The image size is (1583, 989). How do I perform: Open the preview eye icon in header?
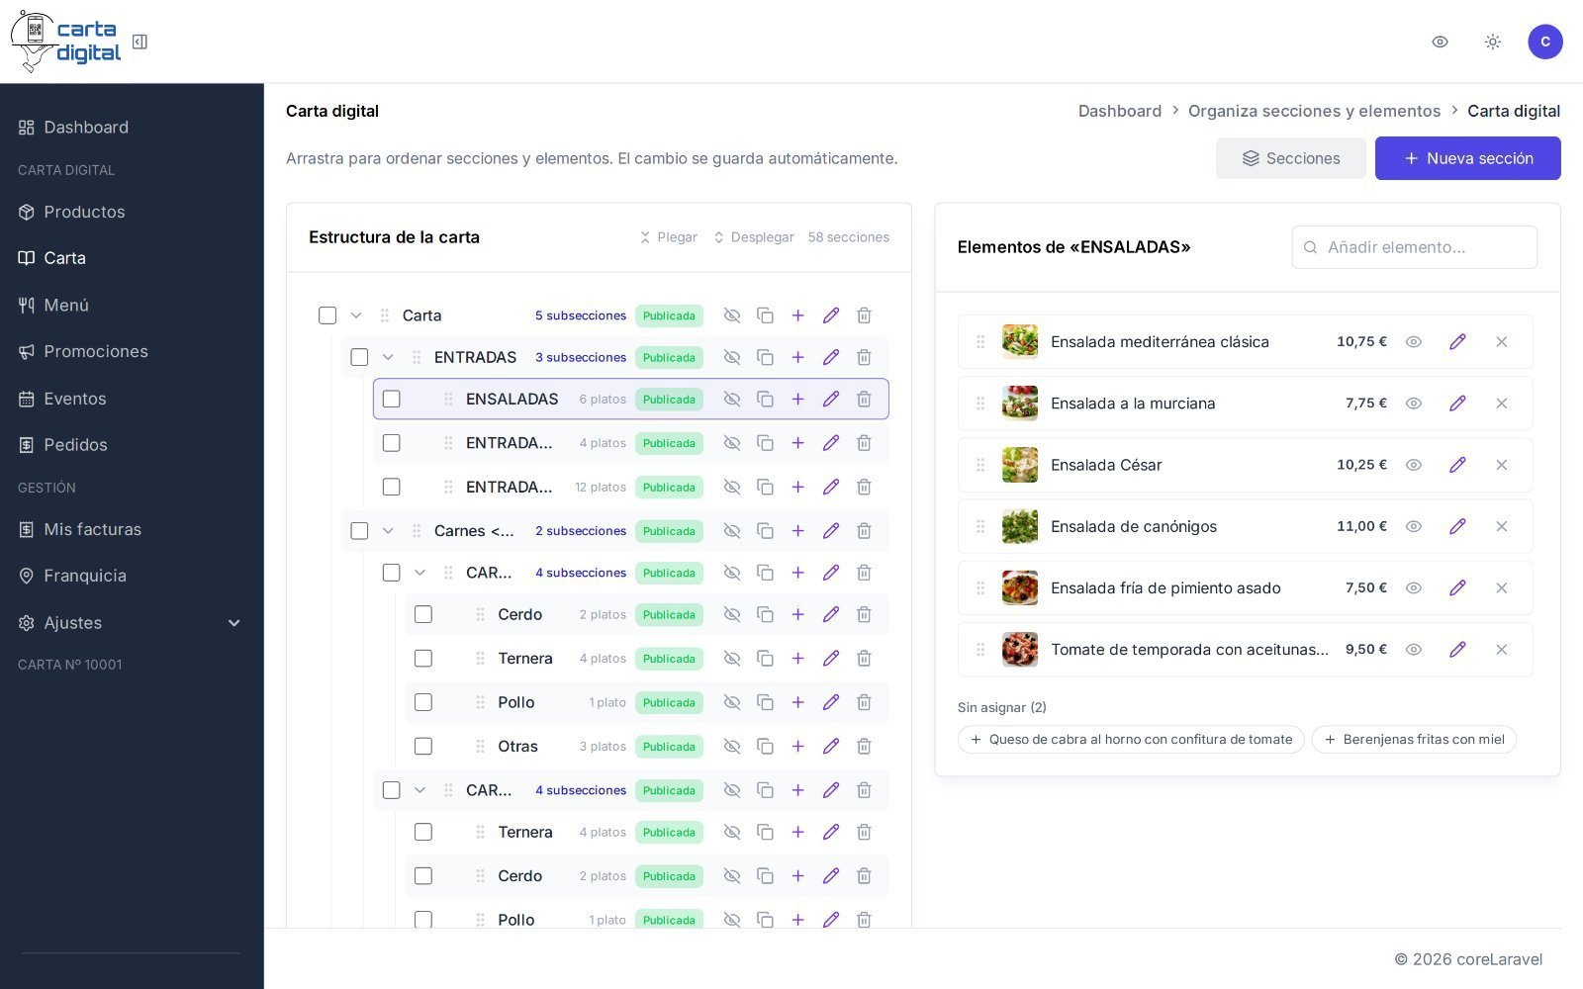tap(1440, 42)
